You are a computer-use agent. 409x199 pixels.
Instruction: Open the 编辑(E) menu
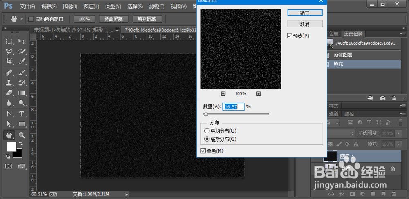[x=49, y=7]
